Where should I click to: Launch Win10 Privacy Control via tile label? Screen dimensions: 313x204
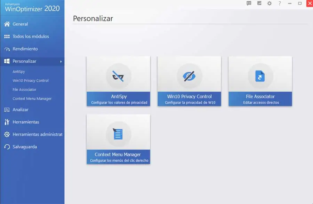pyautogui.click(x=190, y=97)
